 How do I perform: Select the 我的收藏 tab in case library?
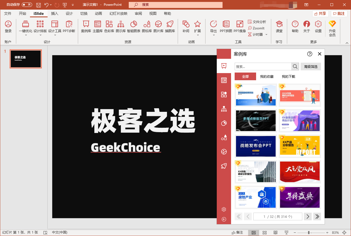(x=267, y=77)
